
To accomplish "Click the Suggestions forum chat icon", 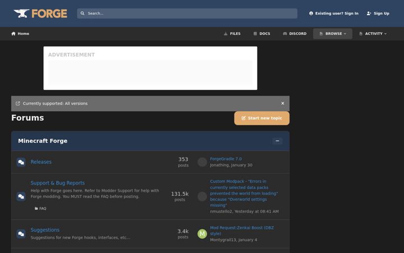I will point(21,234).
